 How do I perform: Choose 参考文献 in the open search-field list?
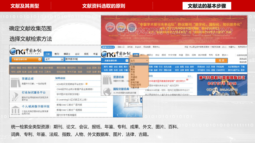coord(135,82)
